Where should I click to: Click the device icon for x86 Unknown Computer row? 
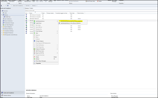tap(26, 15)
